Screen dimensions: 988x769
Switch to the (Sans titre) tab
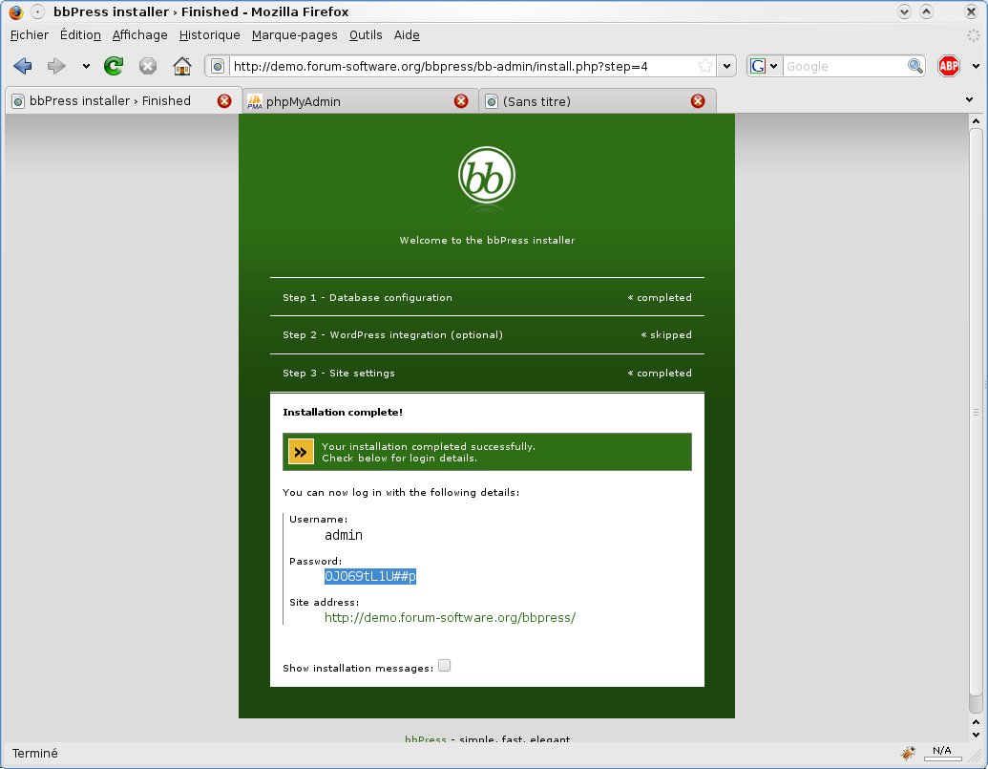pyautogui.click(x=597, y=101)
